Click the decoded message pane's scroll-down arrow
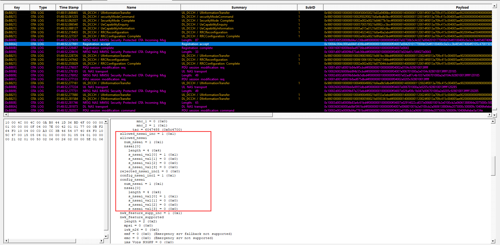 (493, 241)
